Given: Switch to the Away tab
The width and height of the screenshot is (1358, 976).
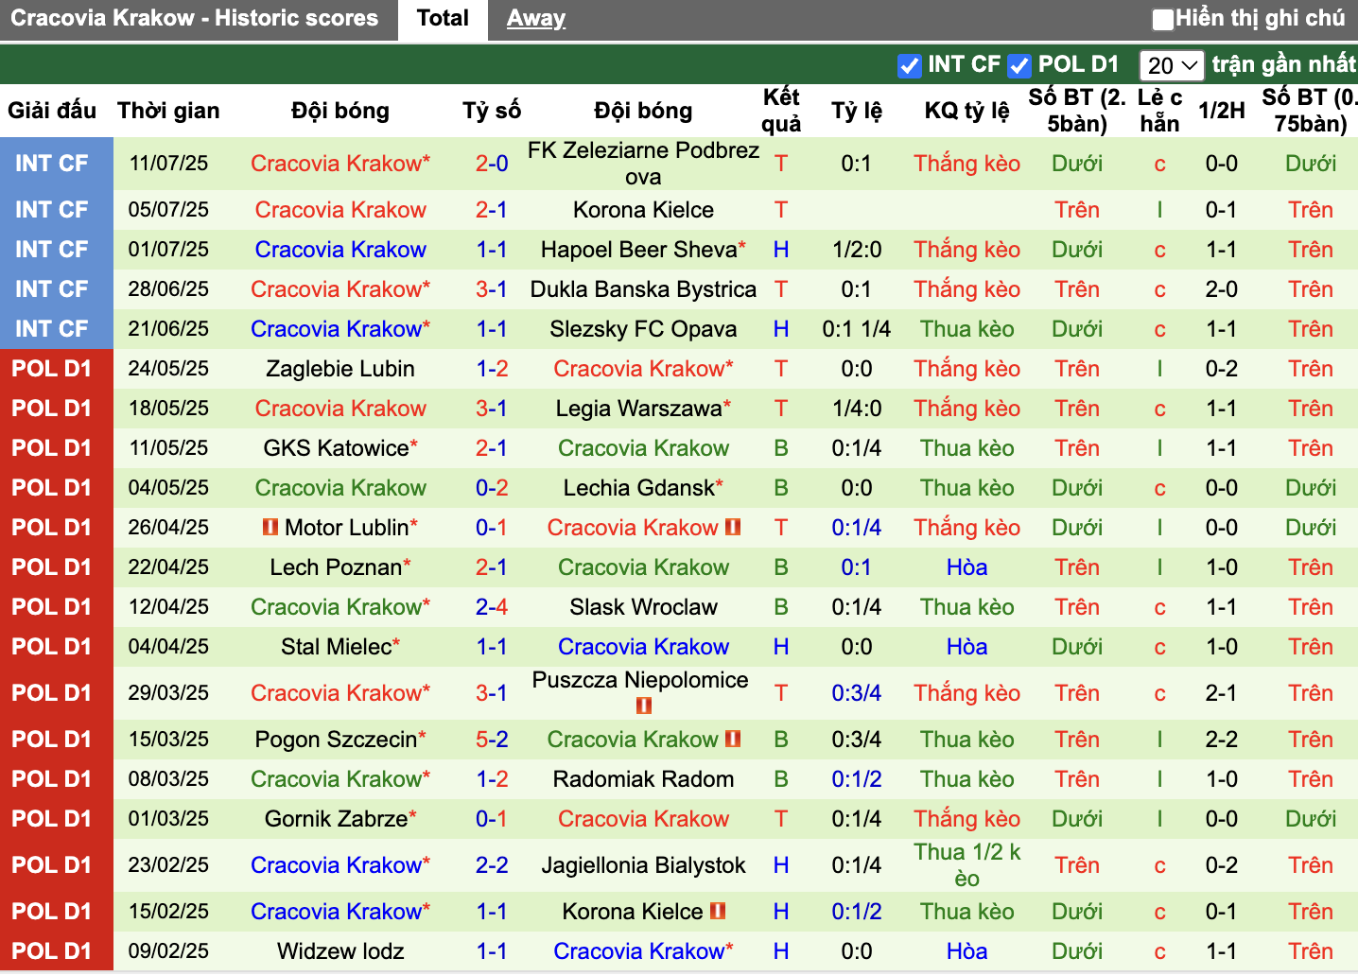Looking at the screenshot, I should (536, 18).
